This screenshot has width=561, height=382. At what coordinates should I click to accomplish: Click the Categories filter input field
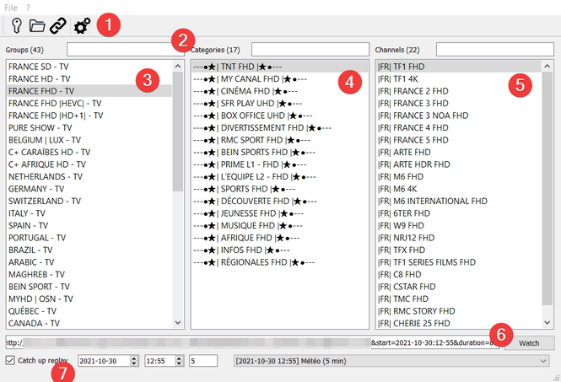click(310, 50)
